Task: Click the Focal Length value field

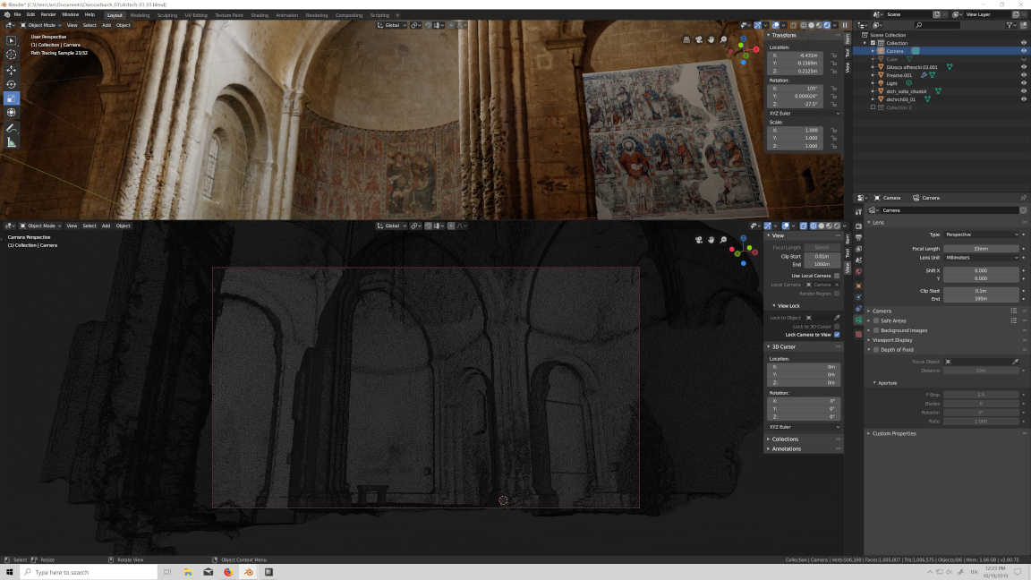Action: click(x=981, y=249)
